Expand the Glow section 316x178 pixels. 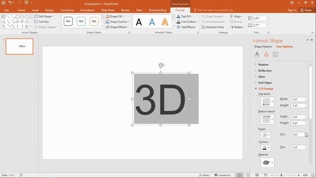pyautogui.click(x=261, y=77)
